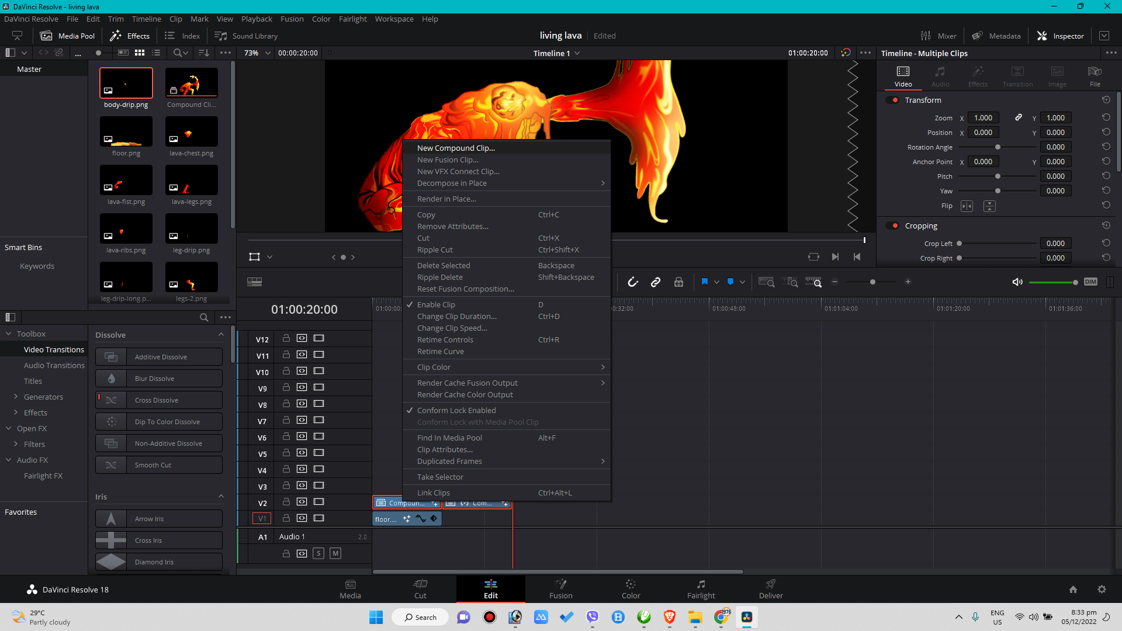Switch media pool to thumbnail view
This screenshot has width=1122, height=631.
click(x=140, y=53)
